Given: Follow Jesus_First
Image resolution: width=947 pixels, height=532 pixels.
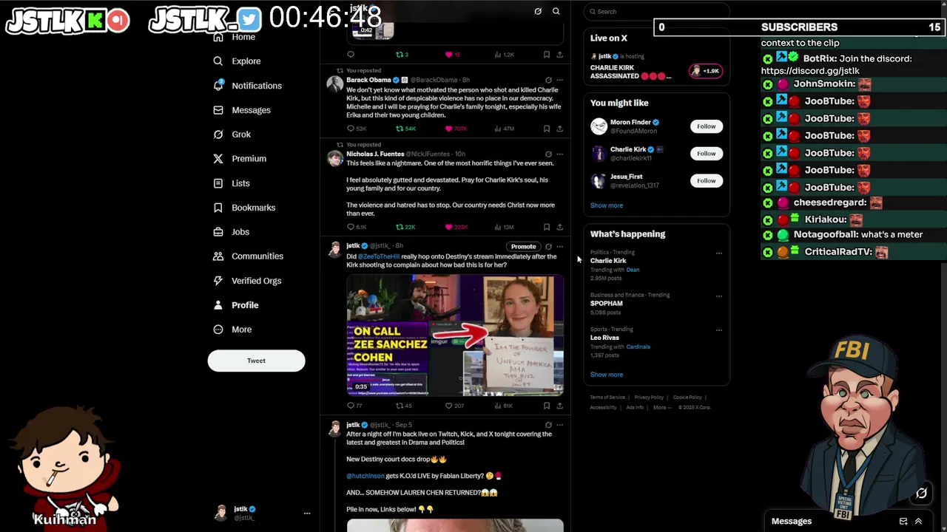Looking at the screenshot, I should [706, 181].
